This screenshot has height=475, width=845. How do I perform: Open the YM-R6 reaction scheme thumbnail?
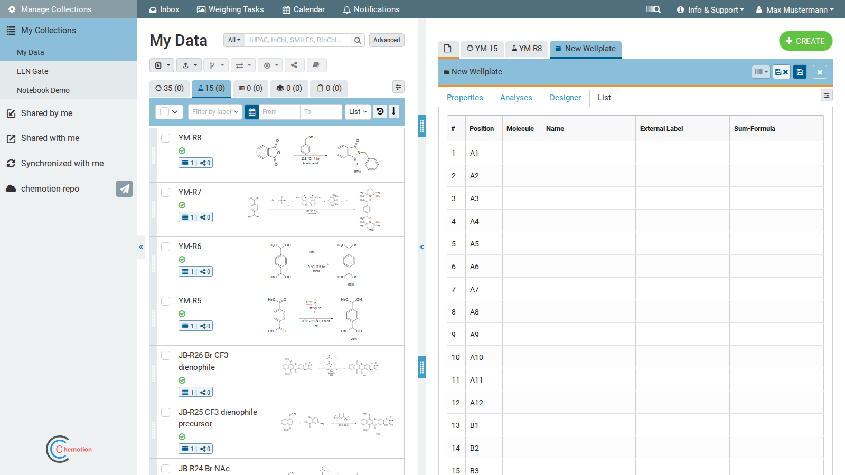pyautogui.click(x=314, y=264)
